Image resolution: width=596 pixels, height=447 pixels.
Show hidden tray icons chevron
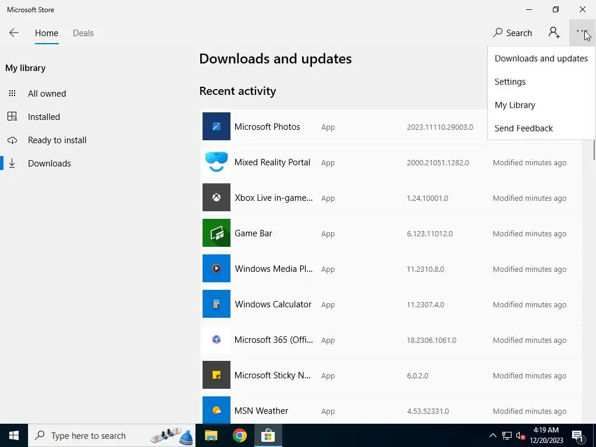click(492, 435)
